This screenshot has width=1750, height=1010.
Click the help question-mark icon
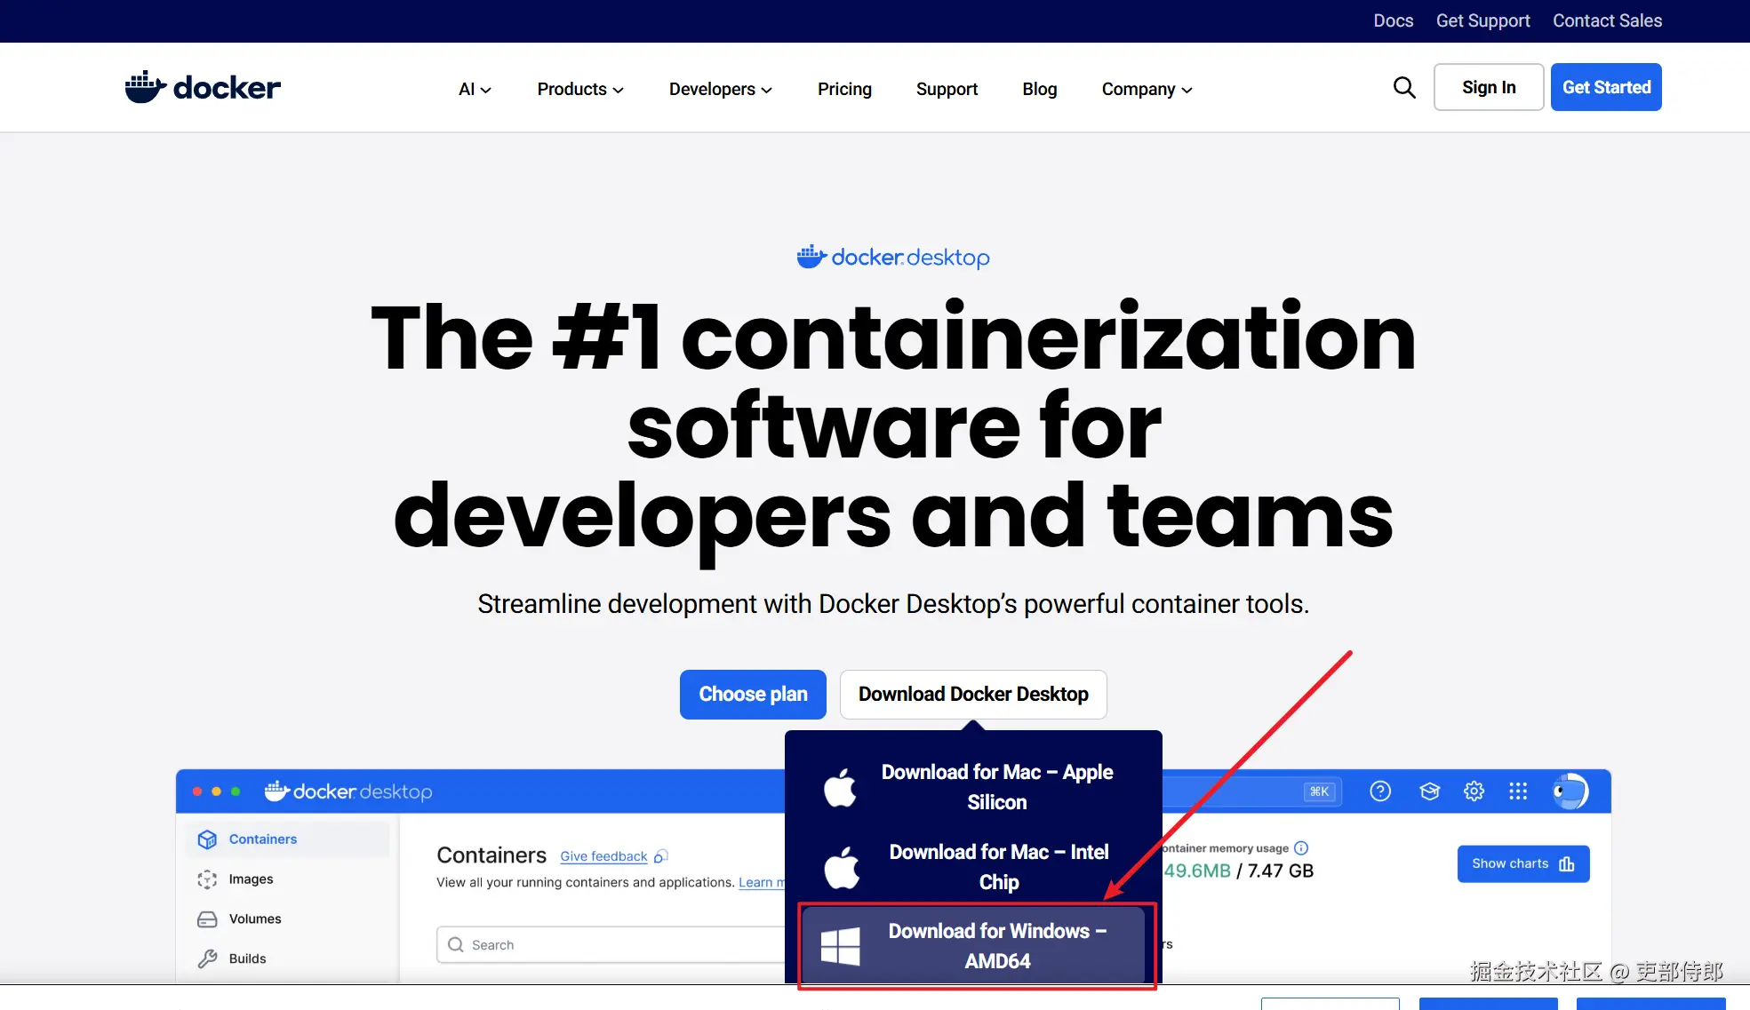(1379, 791)
